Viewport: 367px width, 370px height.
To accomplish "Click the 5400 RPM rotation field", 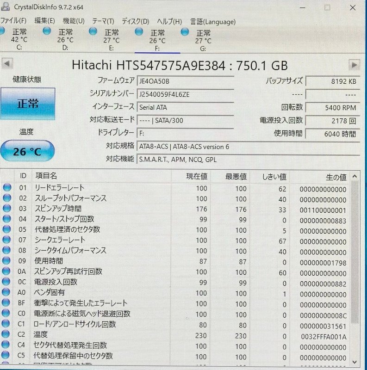I will [332, 108].
